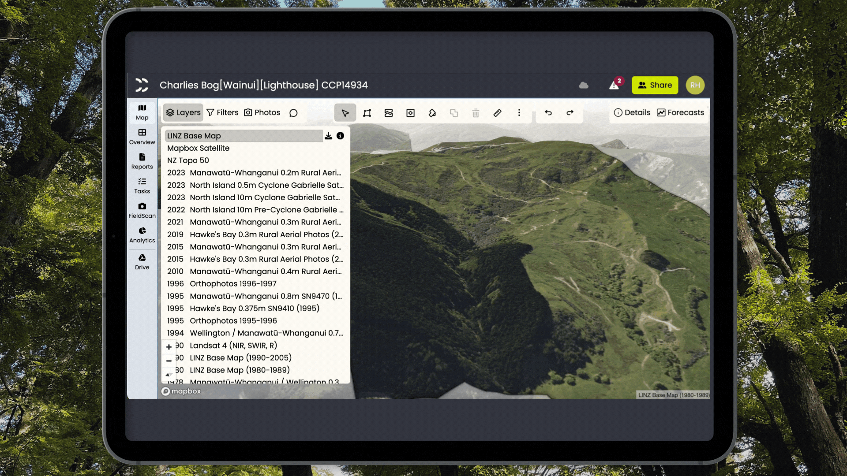Open the app logo home icon
This screenshot has width=847, height=476.
click(x=142, y=85)
